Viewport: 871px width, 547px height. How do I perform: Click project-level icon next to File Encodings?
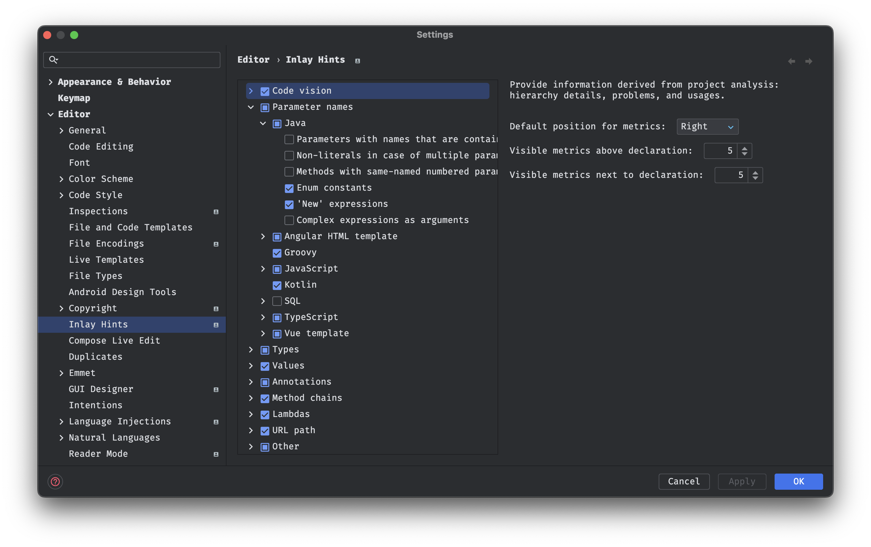(216, 244)
